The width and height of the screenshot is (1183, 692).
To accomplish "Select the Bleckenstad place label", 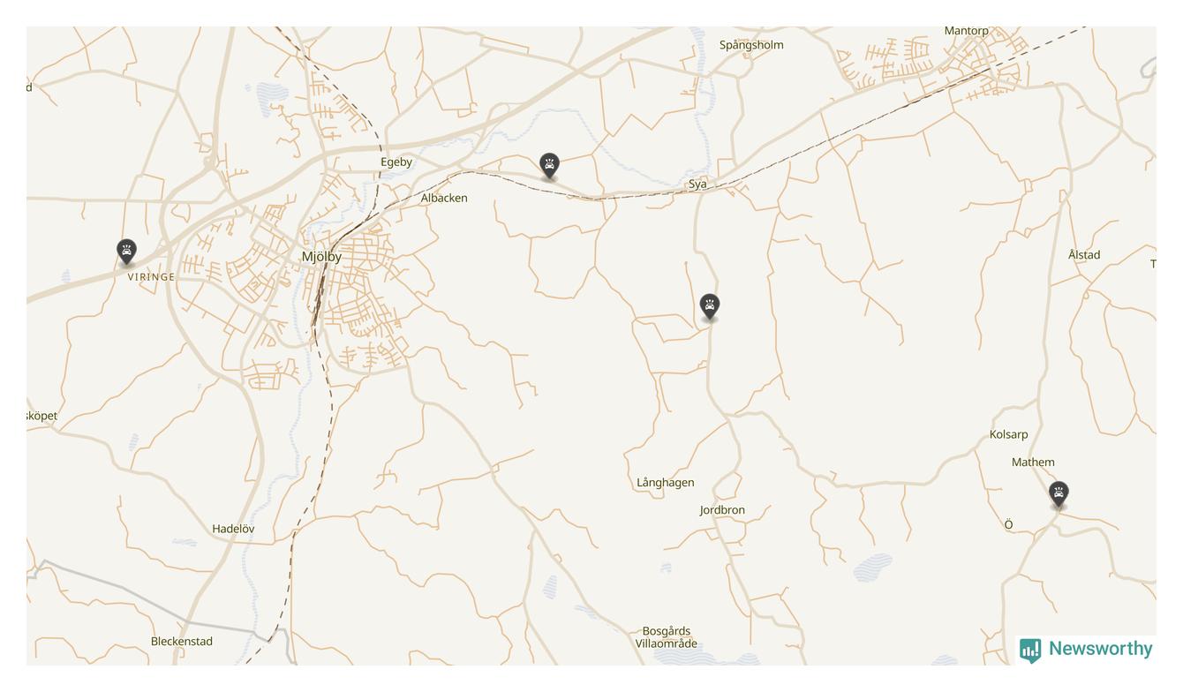I will tap(182, 642).
